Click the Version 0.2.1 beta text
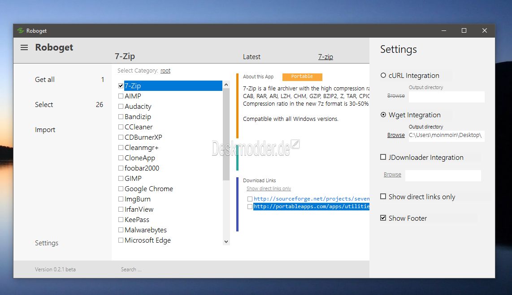This screenshot has height=295, width=512. coord(55,269)
